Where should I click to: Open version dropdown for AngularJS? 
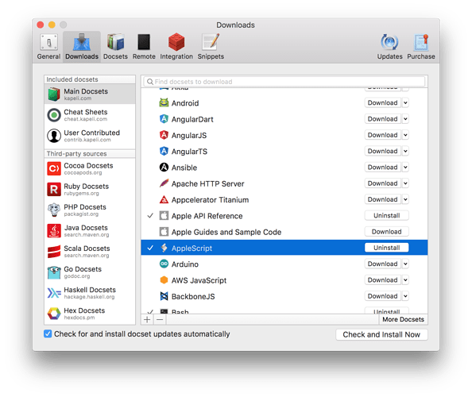405,135
